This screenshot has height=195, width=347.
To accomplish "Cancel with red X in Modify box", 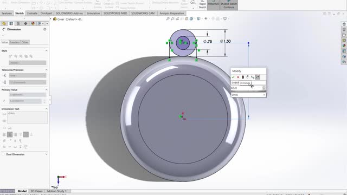I will point(238,77).
